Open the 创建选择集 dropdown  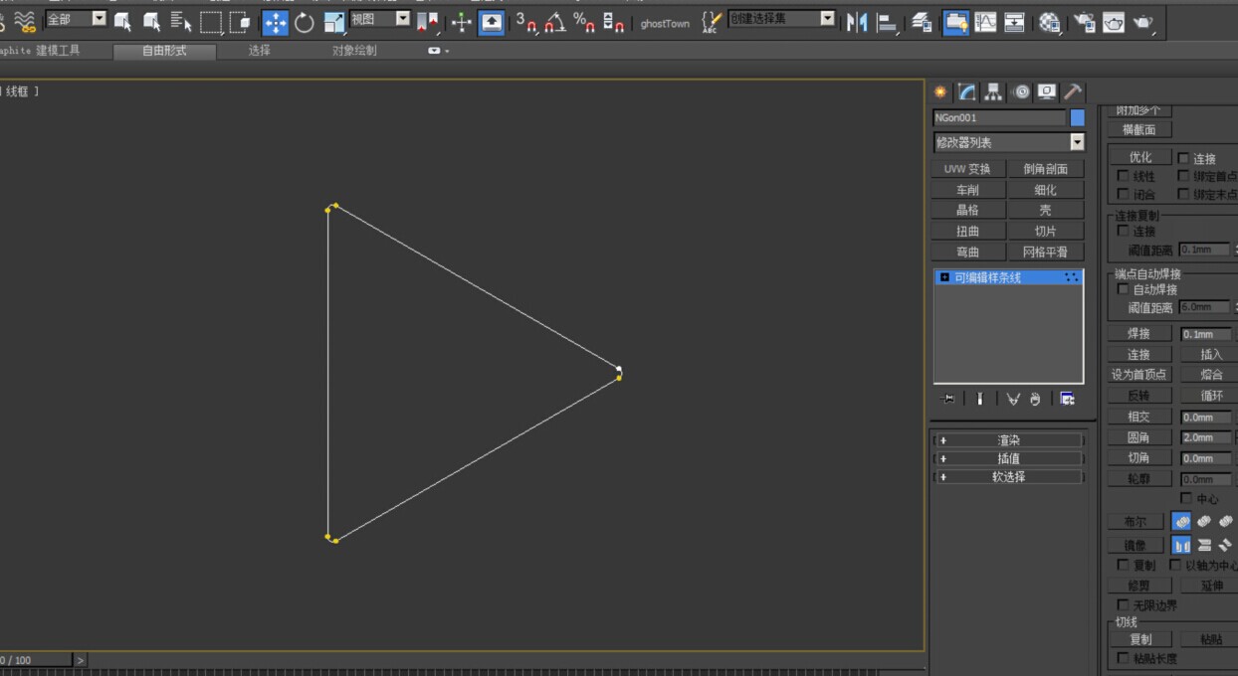coord(828,18)
